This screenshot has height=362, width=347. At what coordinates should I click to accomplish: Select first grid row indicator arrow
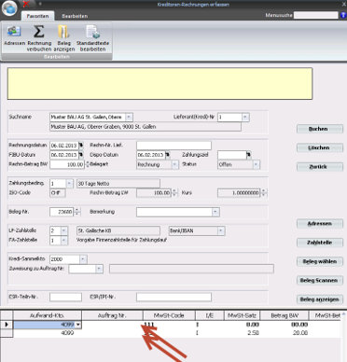tap(7, 325)
